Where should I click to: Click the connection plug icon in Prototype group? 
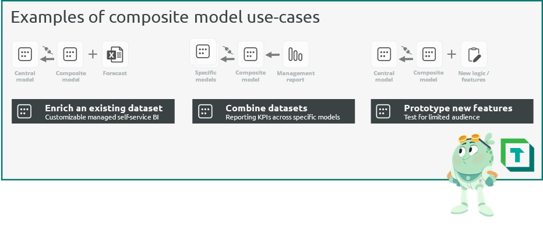pyautogui.click(x=407, y=50)
